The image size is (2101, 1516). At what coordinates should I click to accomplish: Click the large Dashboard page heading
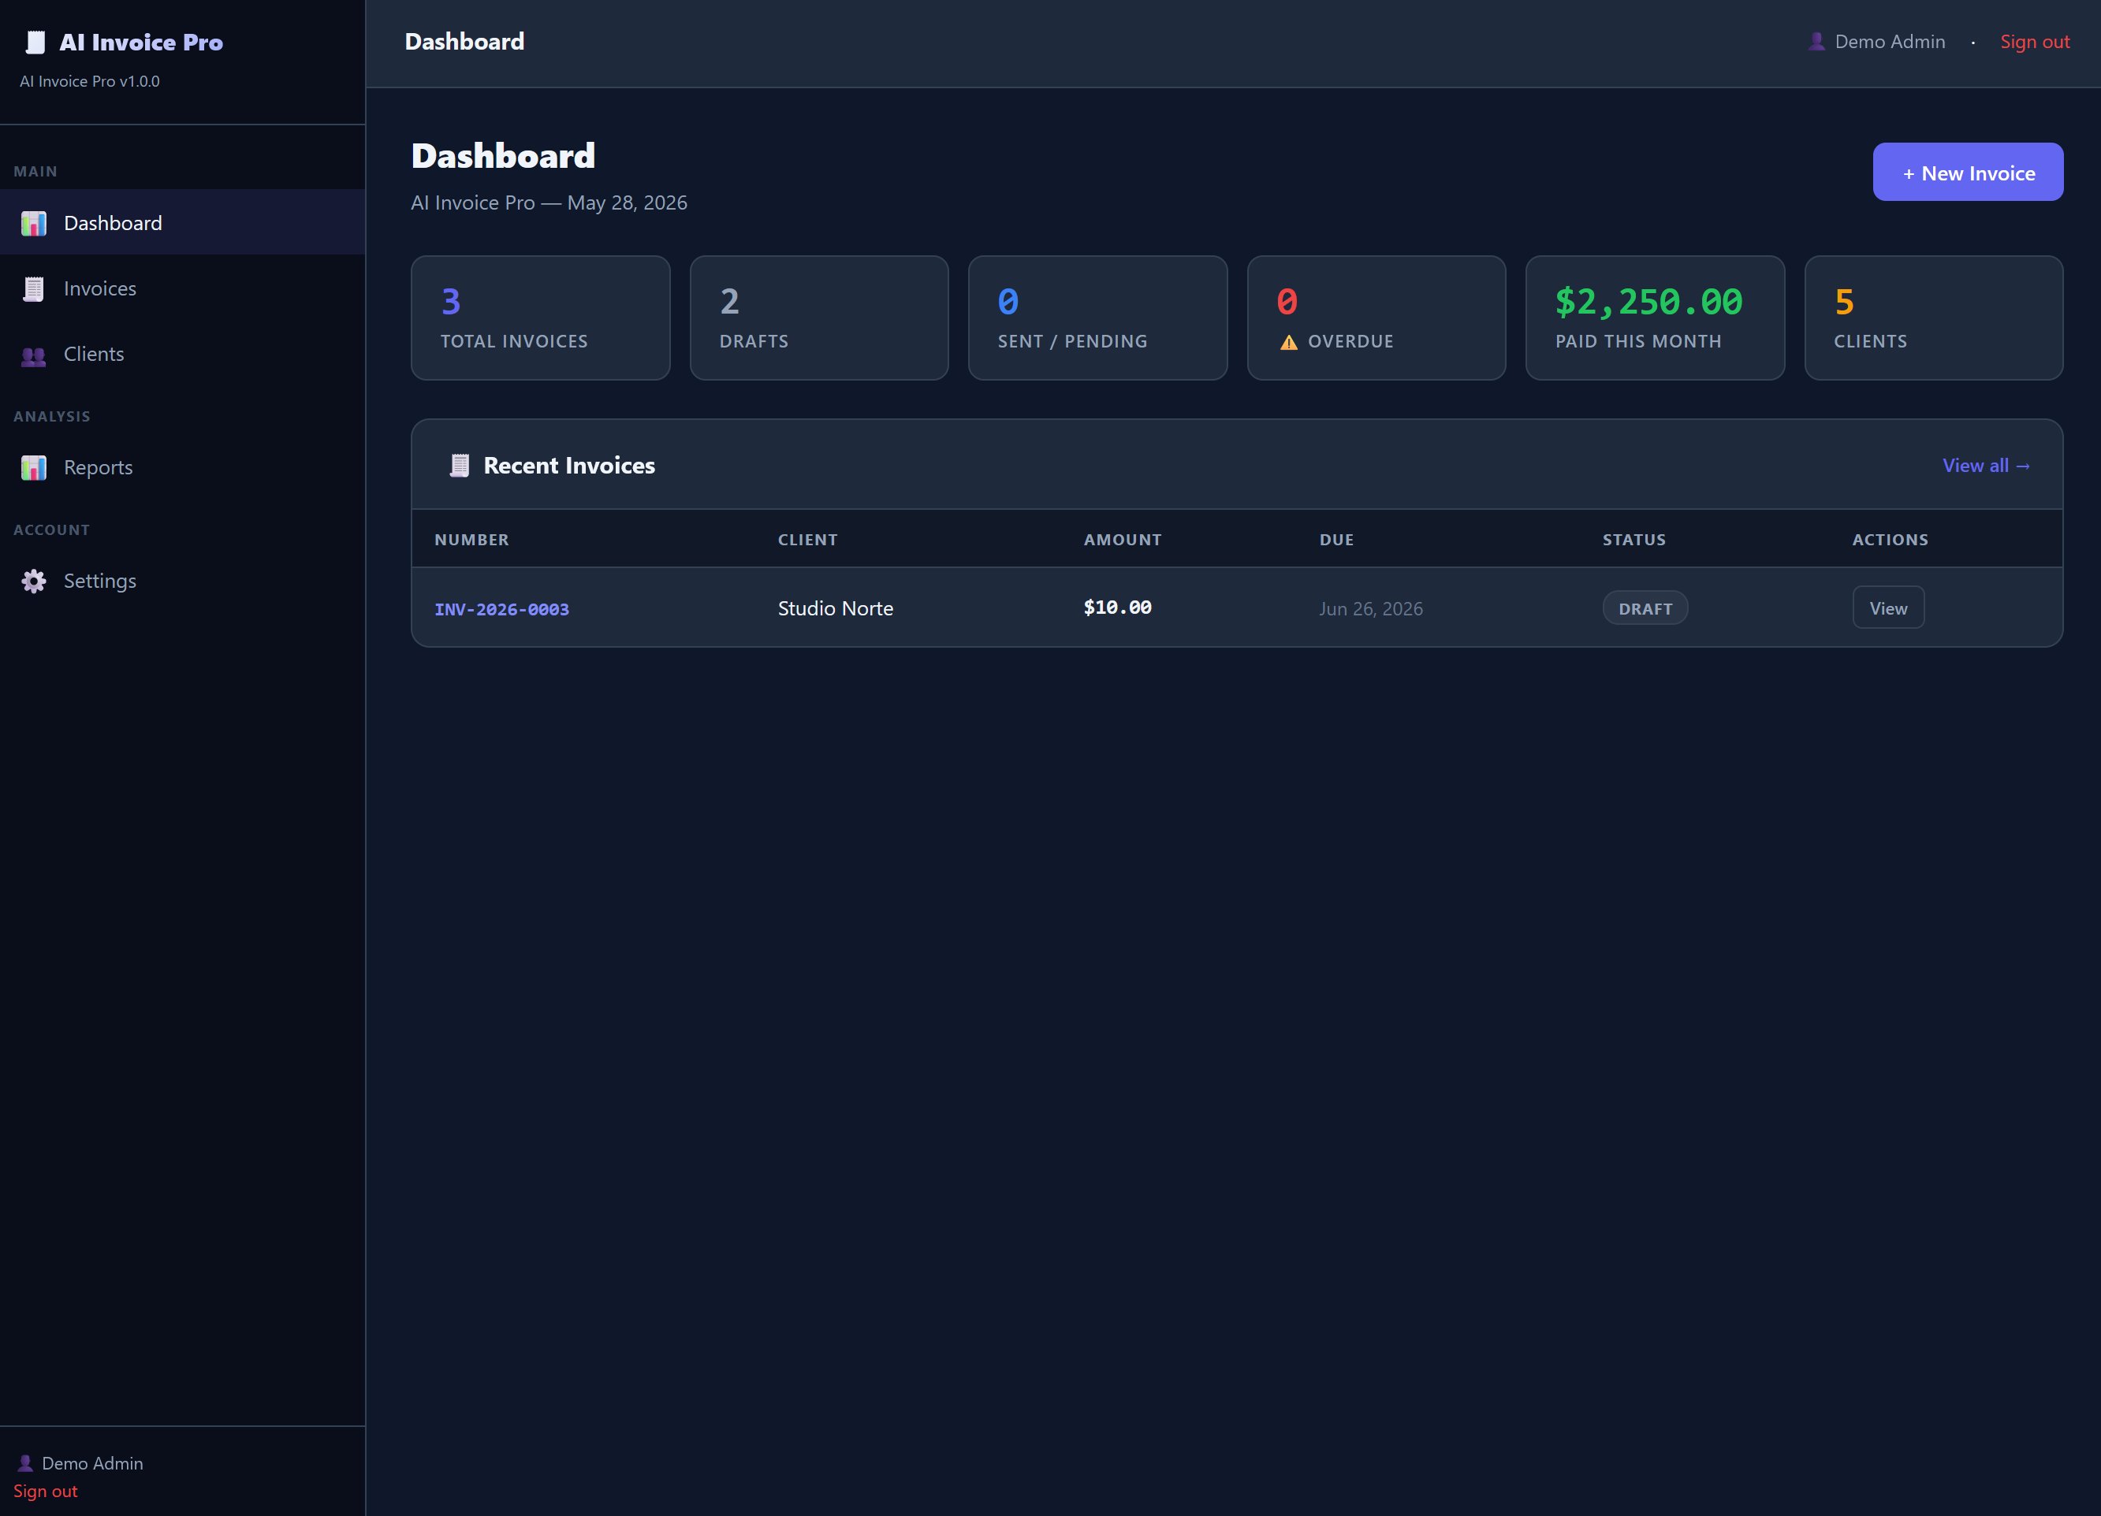coord(503,155)
